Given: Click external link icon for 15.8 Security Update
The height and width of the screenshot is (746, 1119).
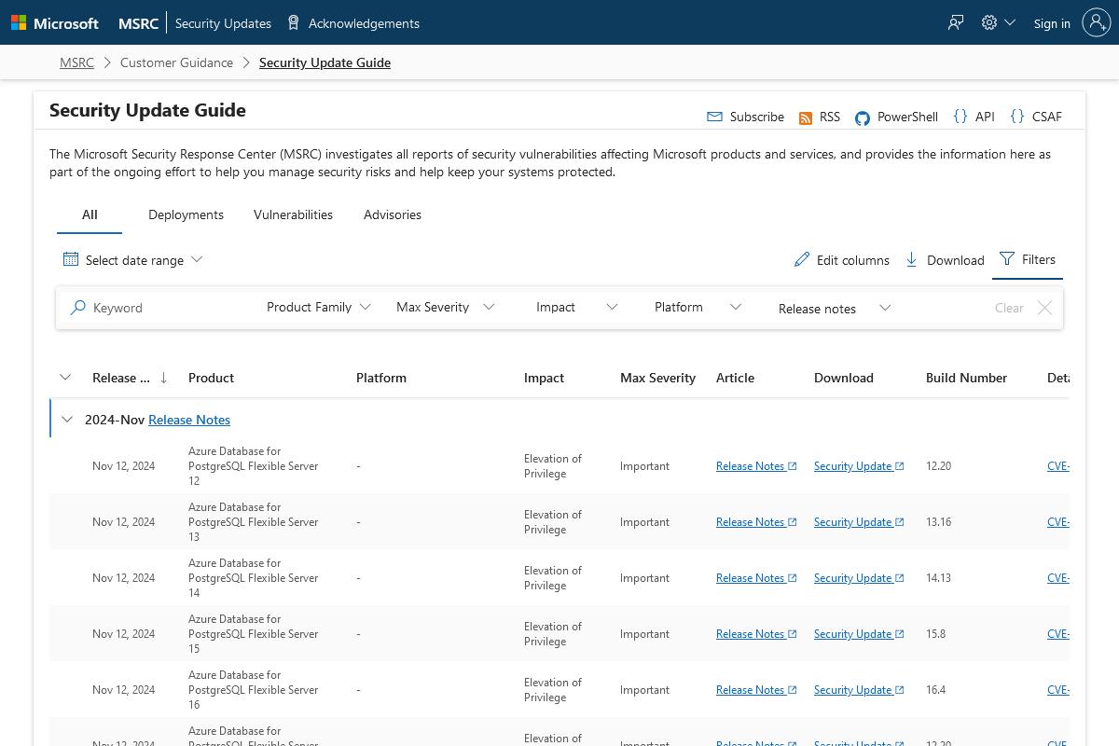Looking at the screenshot, I should tap(900, 634).
